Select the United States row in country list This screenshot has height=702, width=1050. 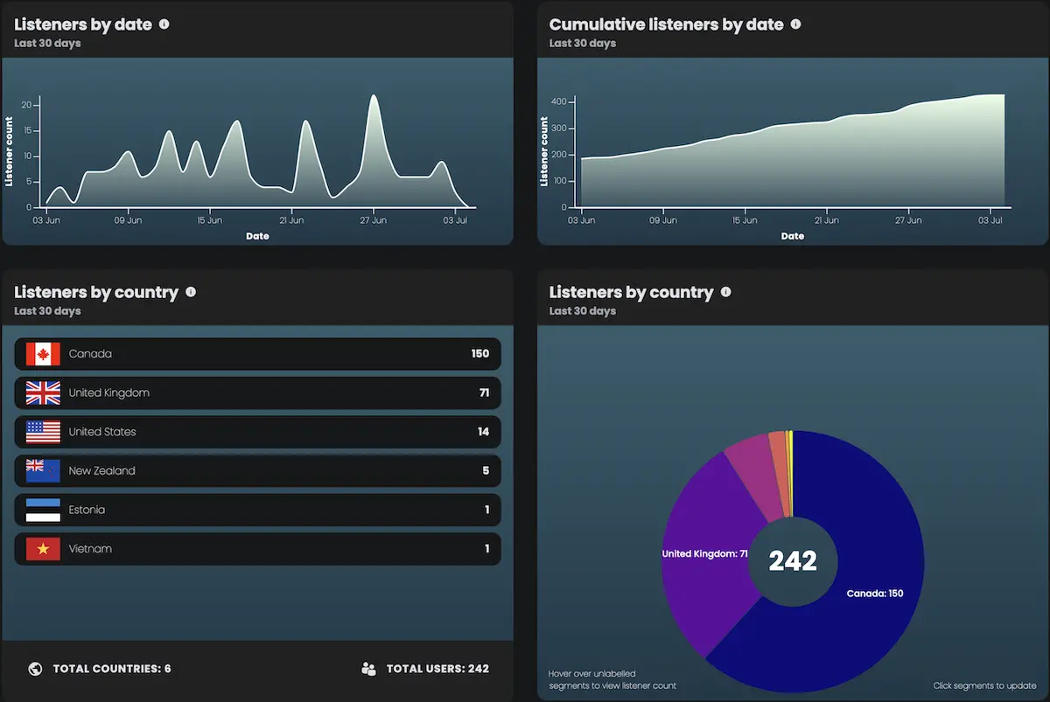tap(258, 432)
